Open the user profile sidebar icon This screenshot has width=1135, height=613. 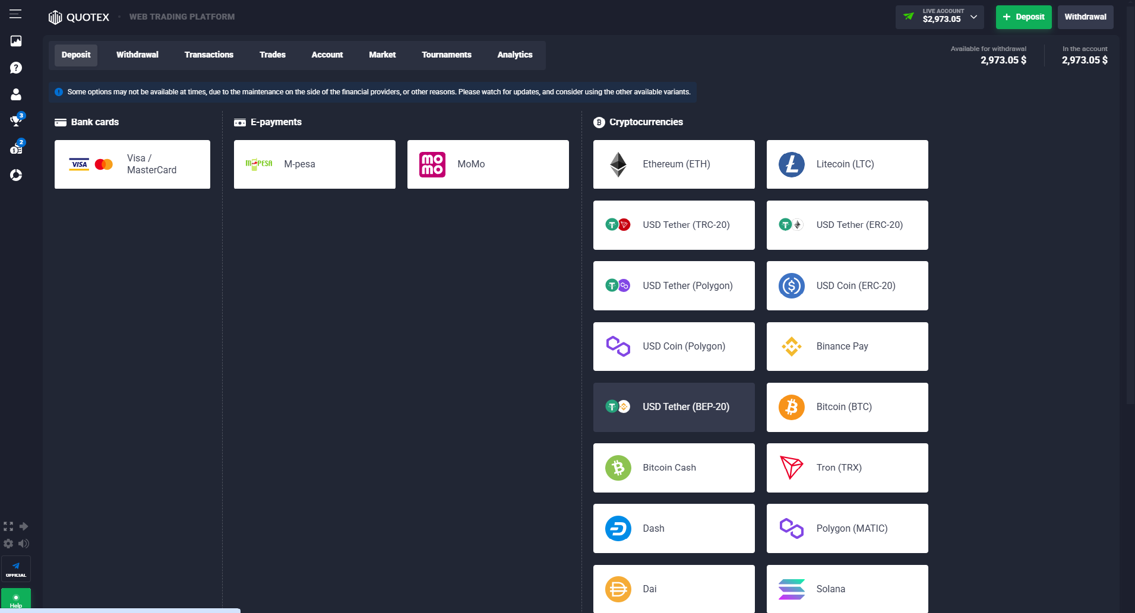[16, 94]
